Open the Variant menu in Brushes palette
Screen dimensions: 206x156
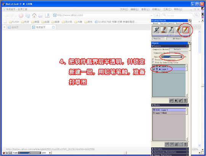click(163, 23)
